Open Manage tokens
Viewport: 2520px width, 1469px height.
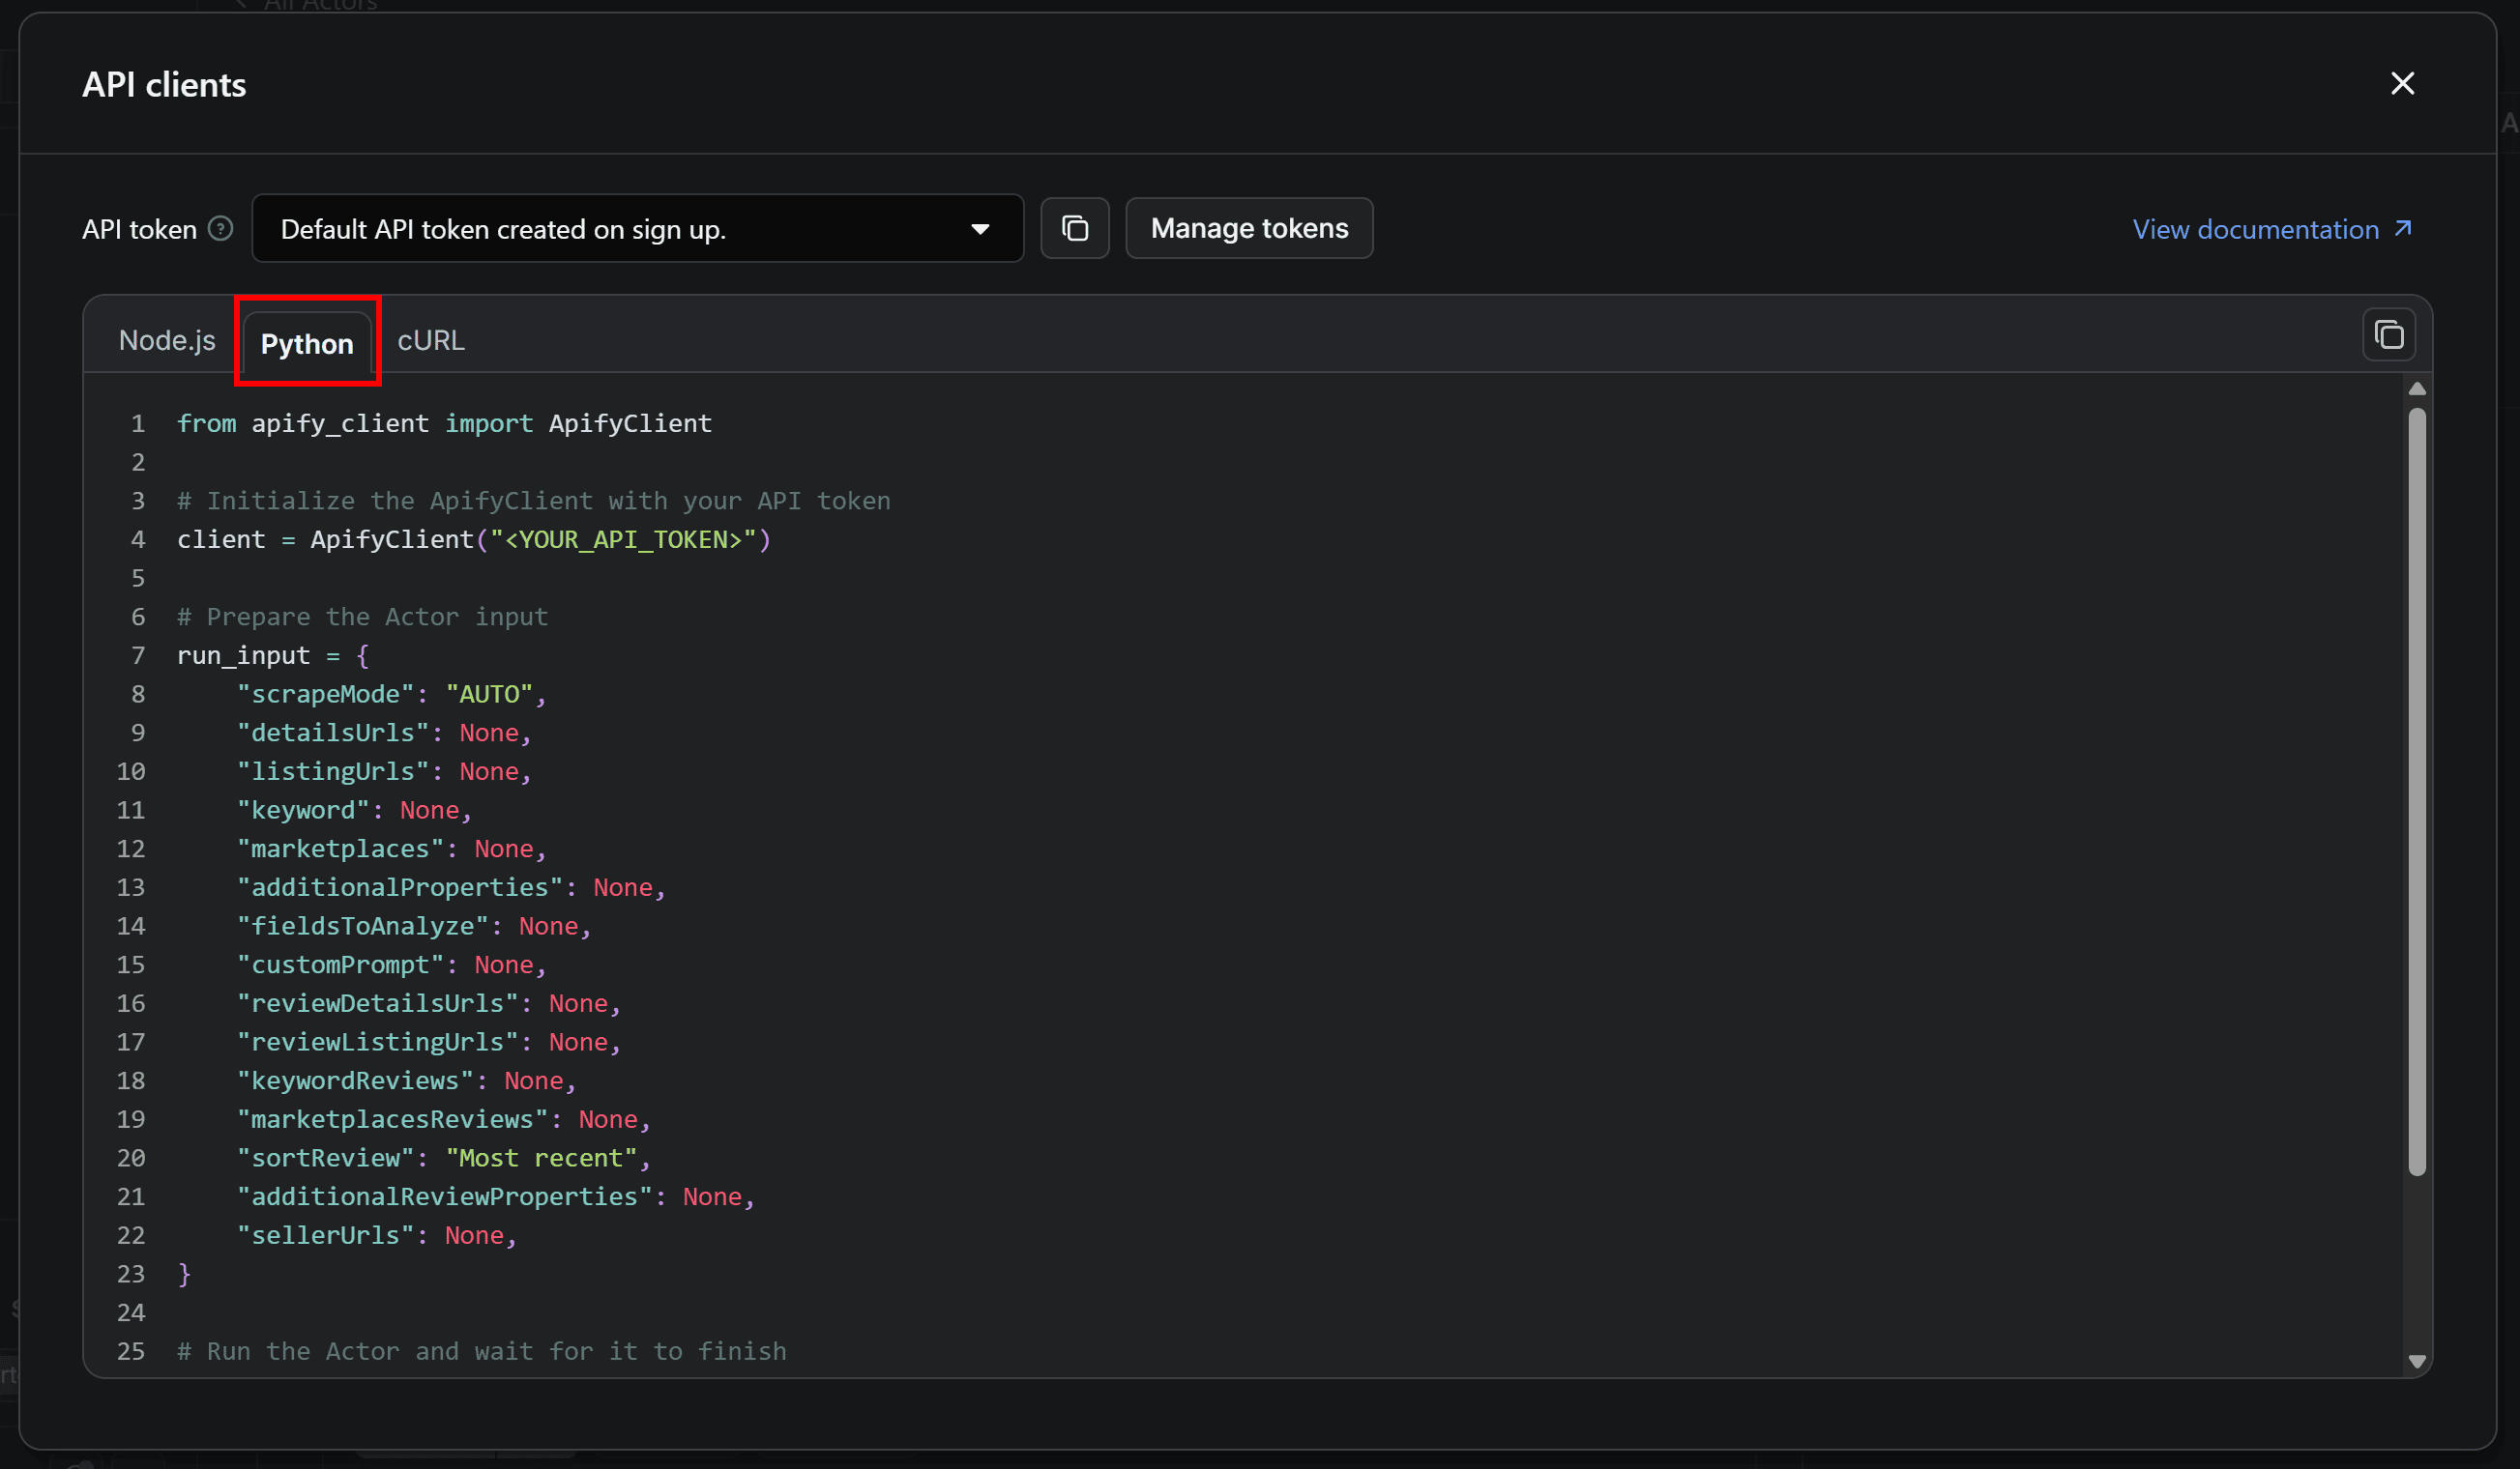coord(1249,228)
